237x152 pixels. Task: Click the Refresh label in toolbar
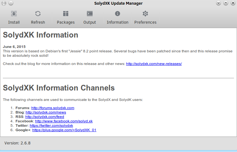tap(38, 22)
